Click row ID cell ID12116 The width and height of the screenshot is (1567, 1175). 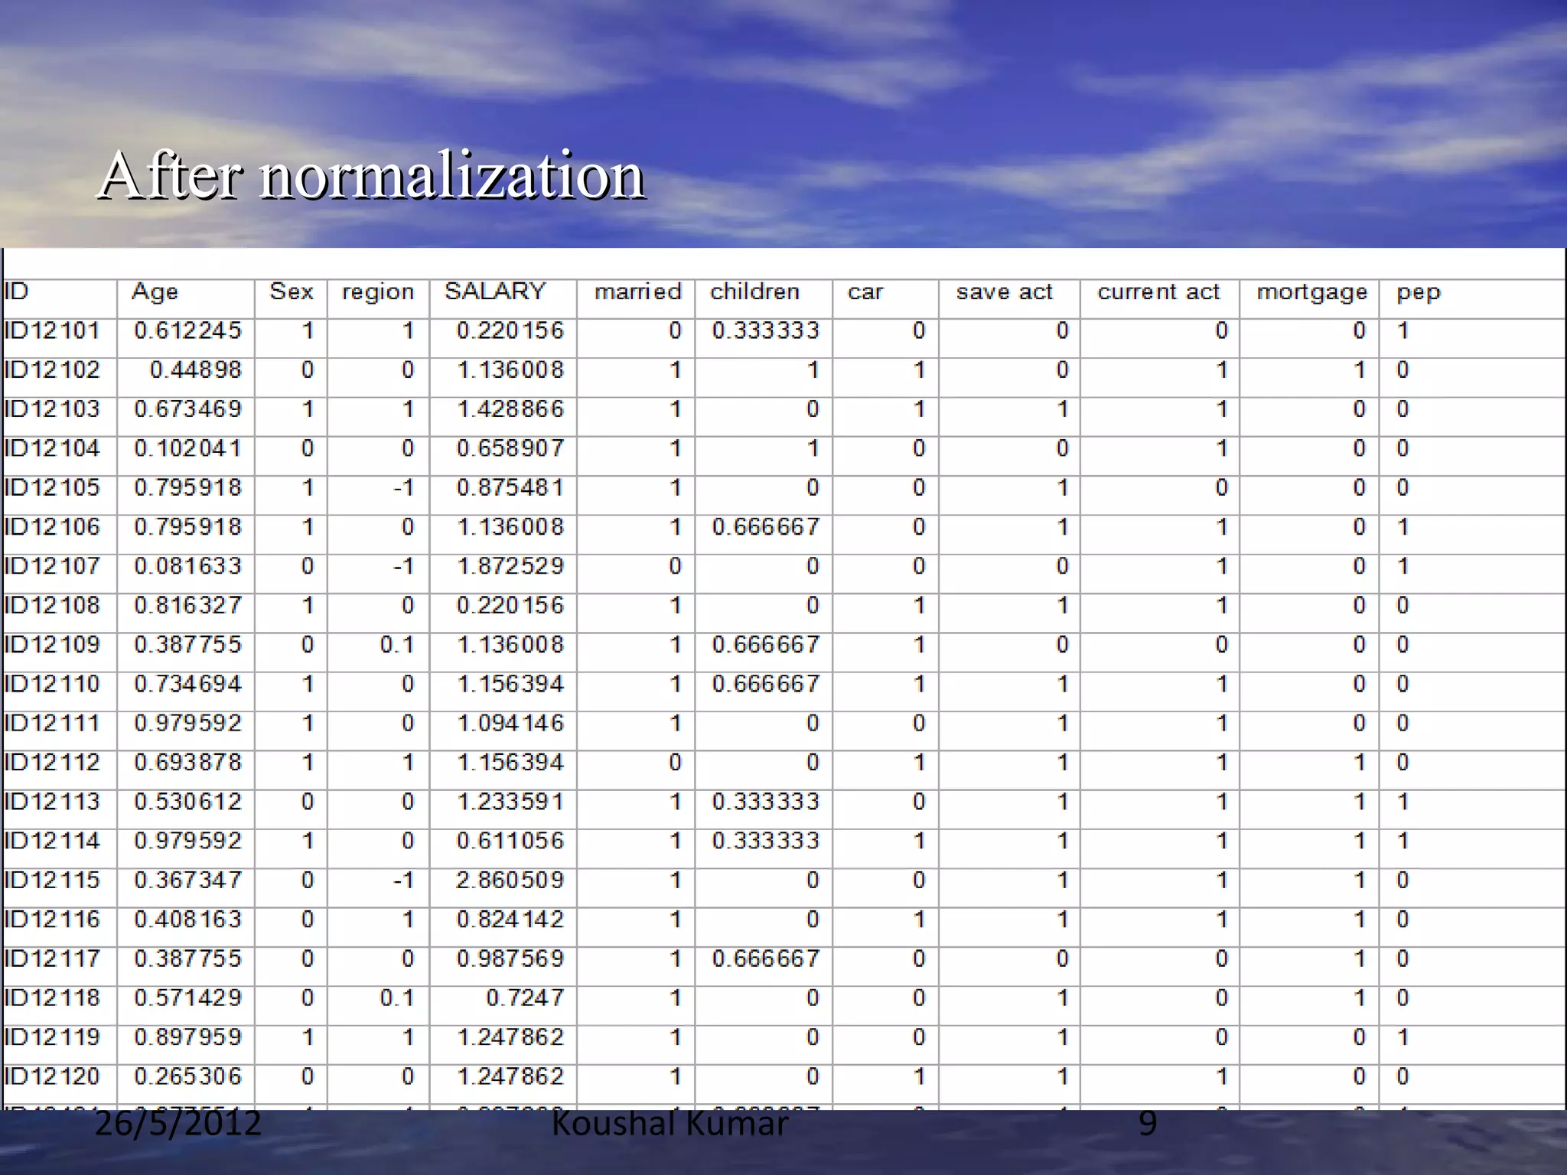tap(52, 919)
